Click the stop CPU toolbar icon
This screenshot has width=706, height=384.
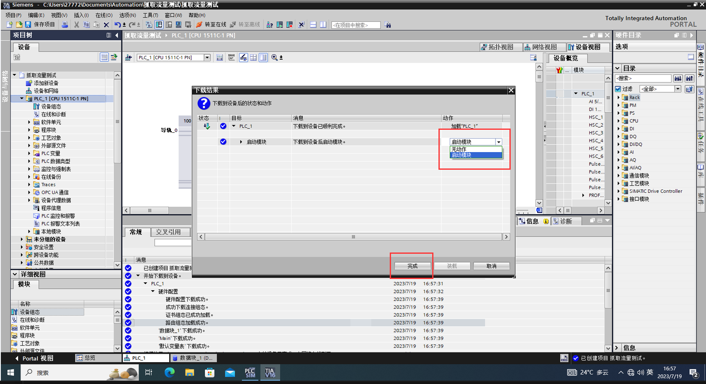click(x=289, y=25)
